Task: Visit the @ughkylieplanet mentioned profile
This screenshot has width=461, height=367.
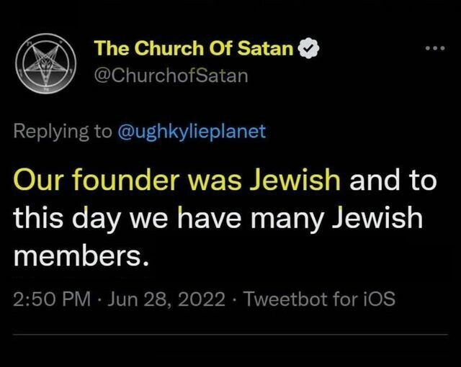Action: click(x=192, y=132)
